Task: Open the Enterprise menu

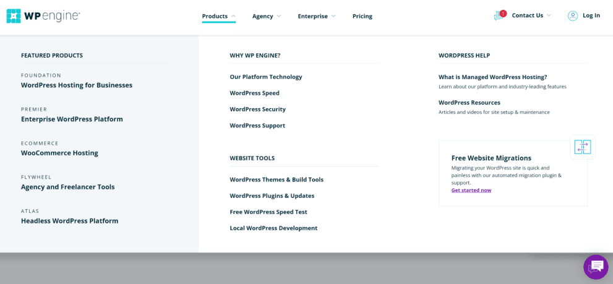Action: click(312, 16)
